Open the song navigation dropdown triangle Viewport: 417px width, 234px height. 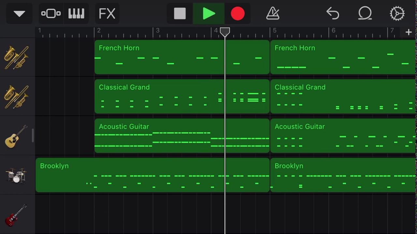(x=19, y=14)
